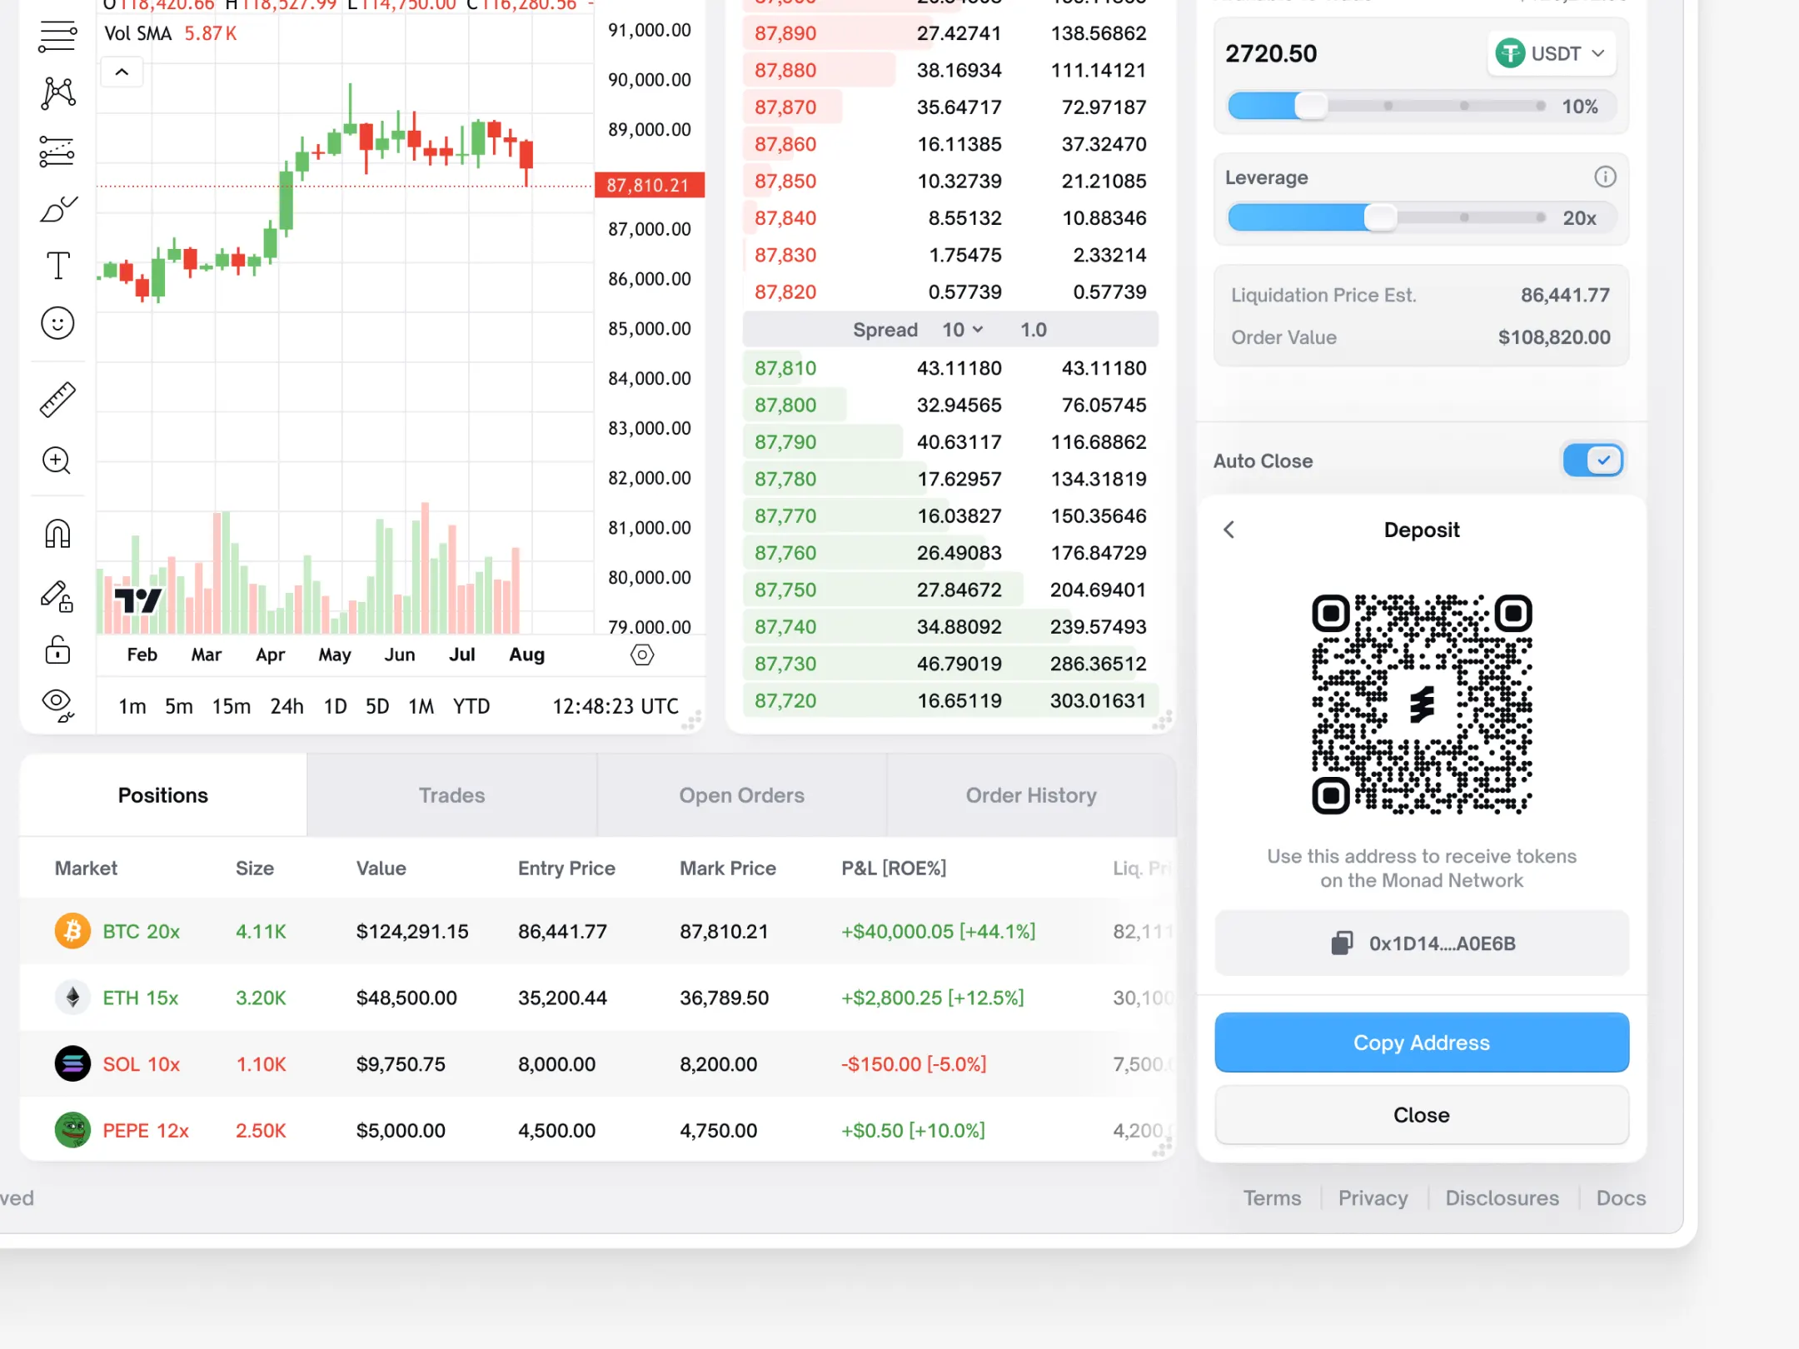Screen dimensions: 1799x1349
Task: Switch to the Open Orders tab
Action: pyautogui.click(x=741, y=795)
